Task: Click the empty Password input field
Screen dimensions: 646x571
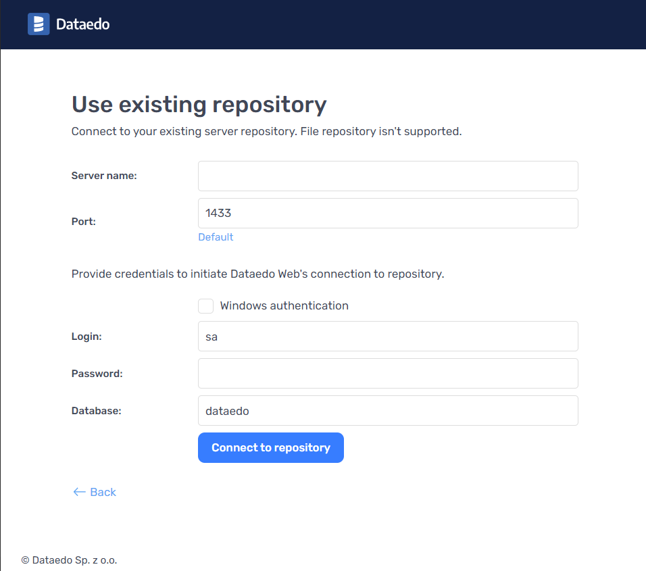Action: [388, 373]
